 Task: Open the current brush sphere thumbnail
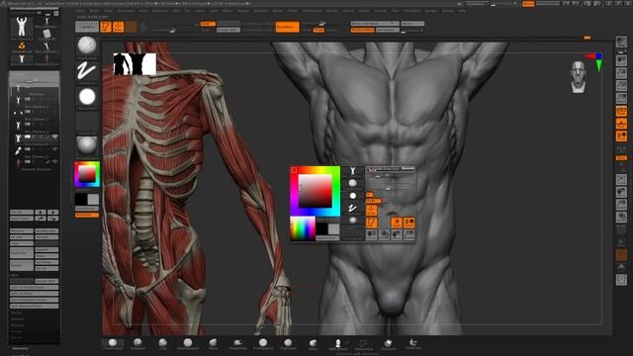coord(87,45)
